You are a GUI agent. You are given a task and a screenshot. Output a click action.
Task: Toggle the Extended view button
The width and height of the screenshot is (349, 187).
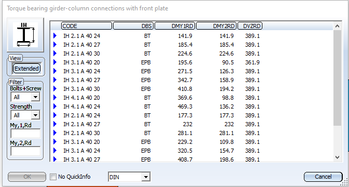pyautogui.click(x=27, y=69)
